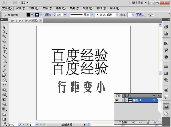Select the Paintbrush tool
This screenshot has width=171, height=127.
point(4,66)
